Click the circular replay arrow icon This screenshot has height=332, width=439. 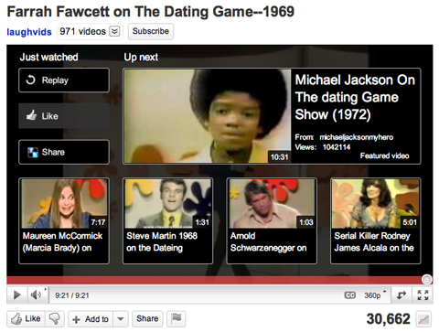click(x=30, y=80)
